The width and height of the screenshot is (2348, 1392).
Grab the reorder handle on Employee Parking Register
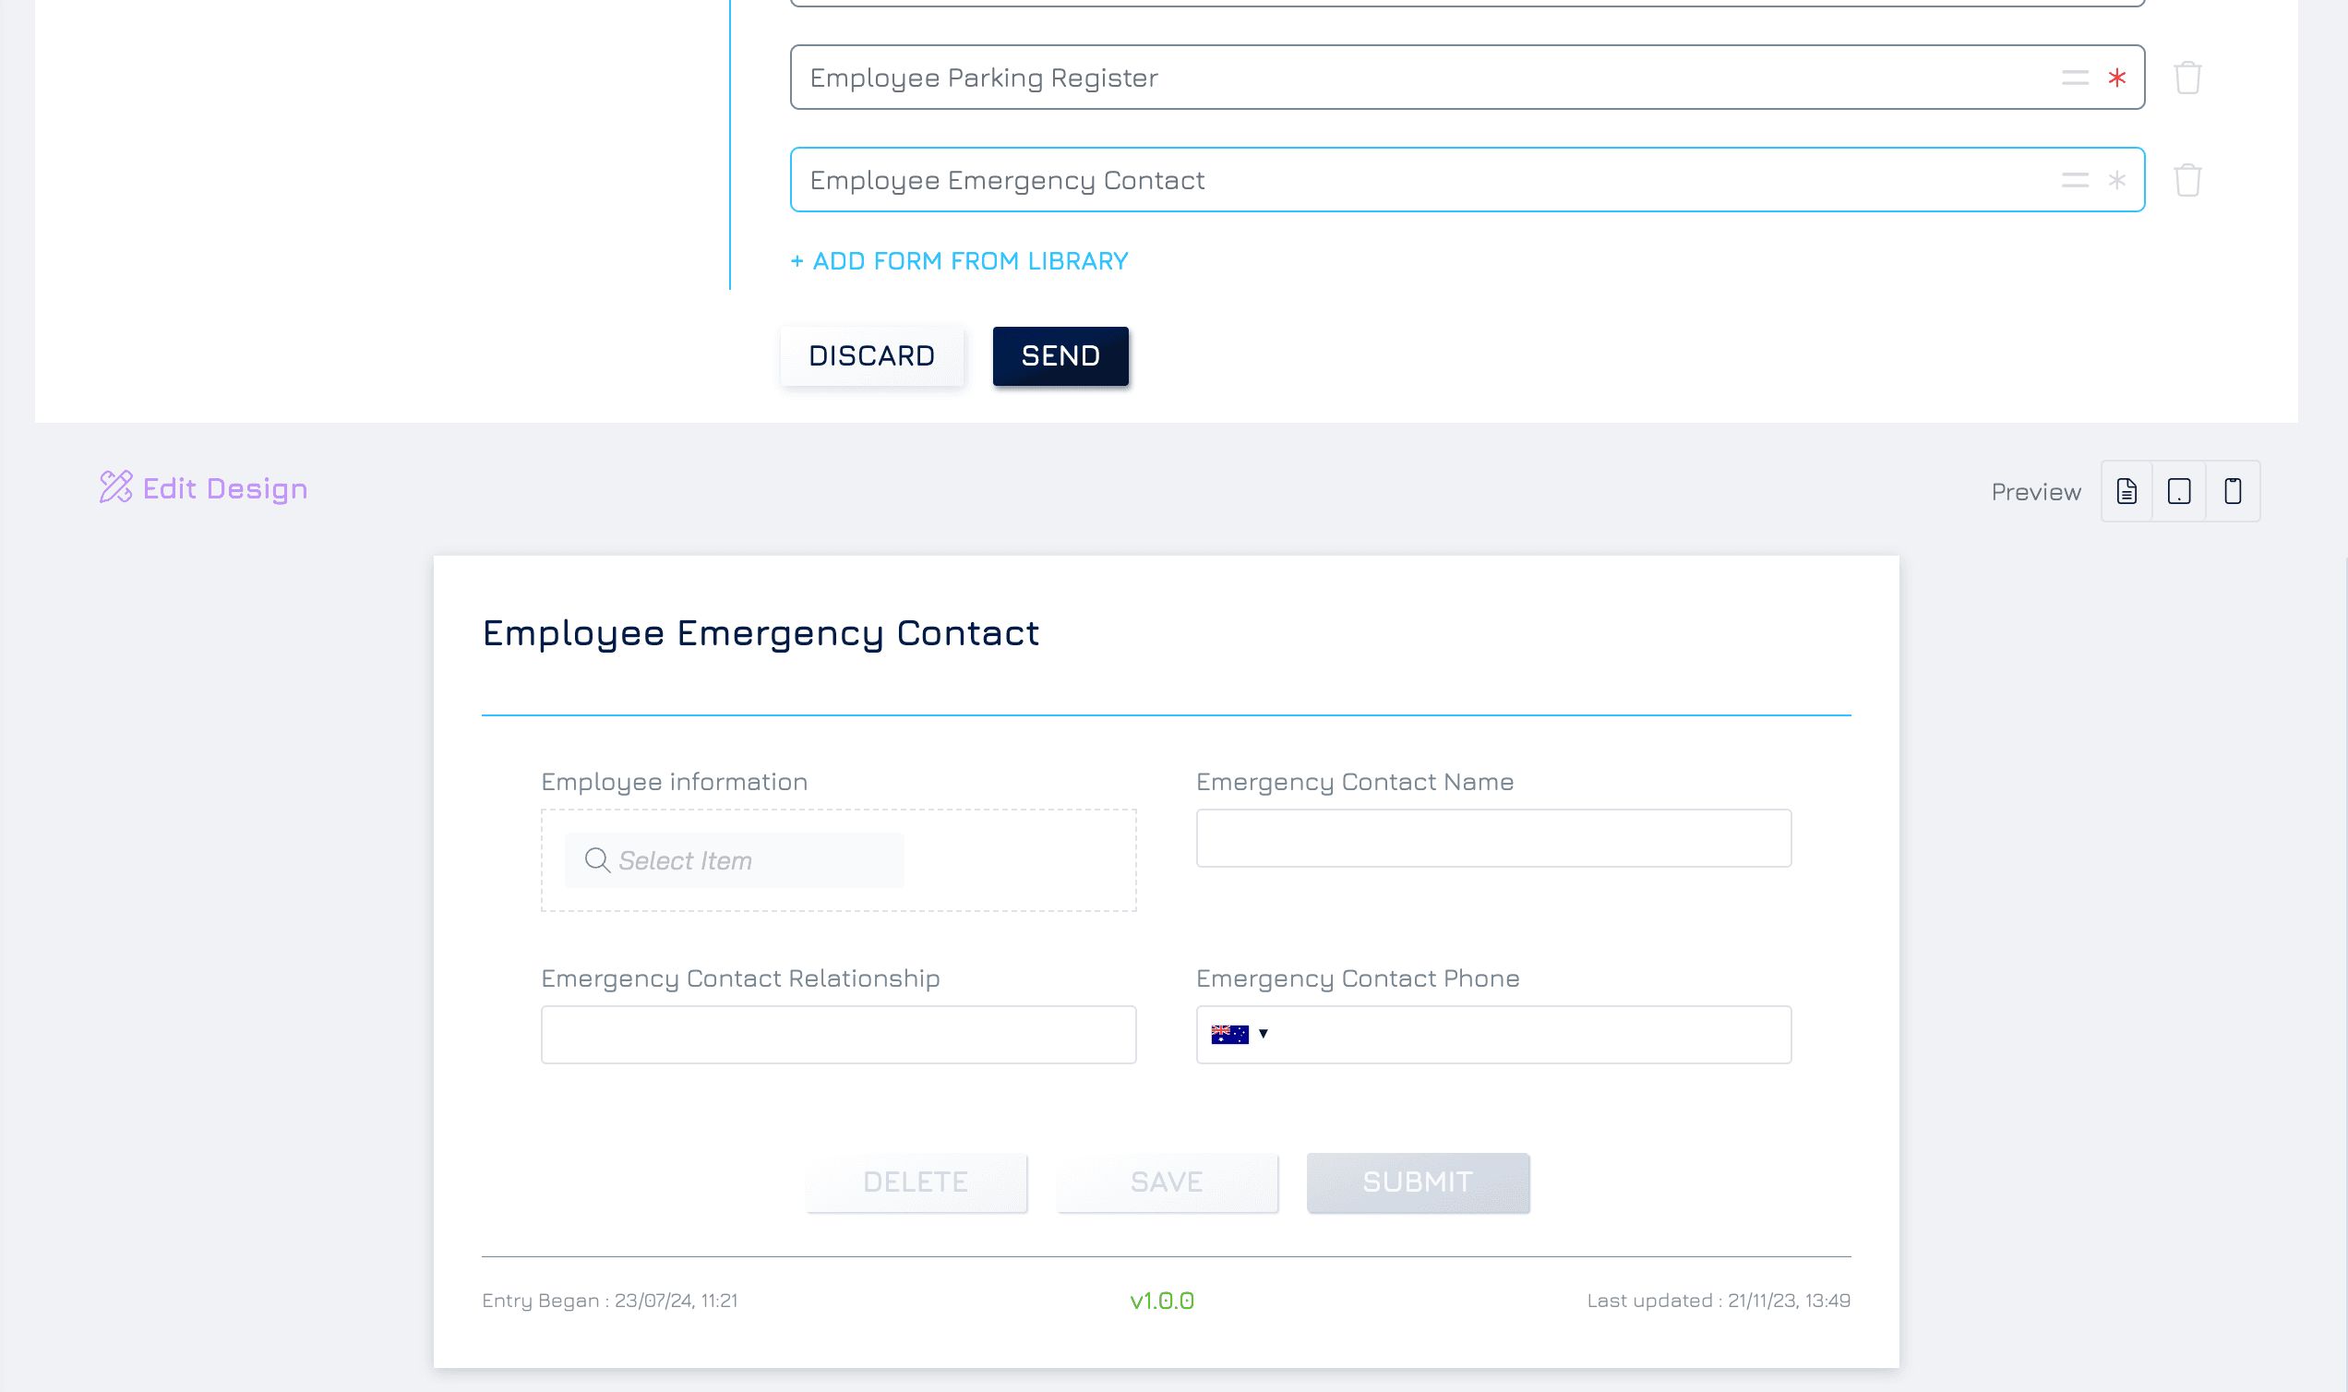tap(2074, 78)
